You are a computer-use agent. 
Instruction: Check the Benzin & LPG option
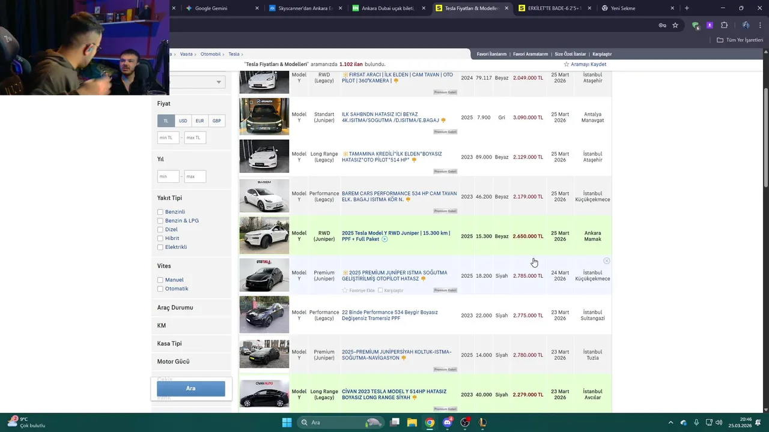160,221
